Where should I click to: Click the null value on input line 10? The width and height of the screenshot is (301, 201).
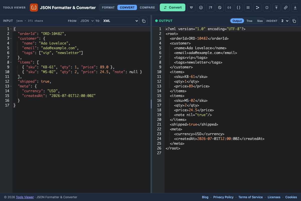click(x=133, y=72)
